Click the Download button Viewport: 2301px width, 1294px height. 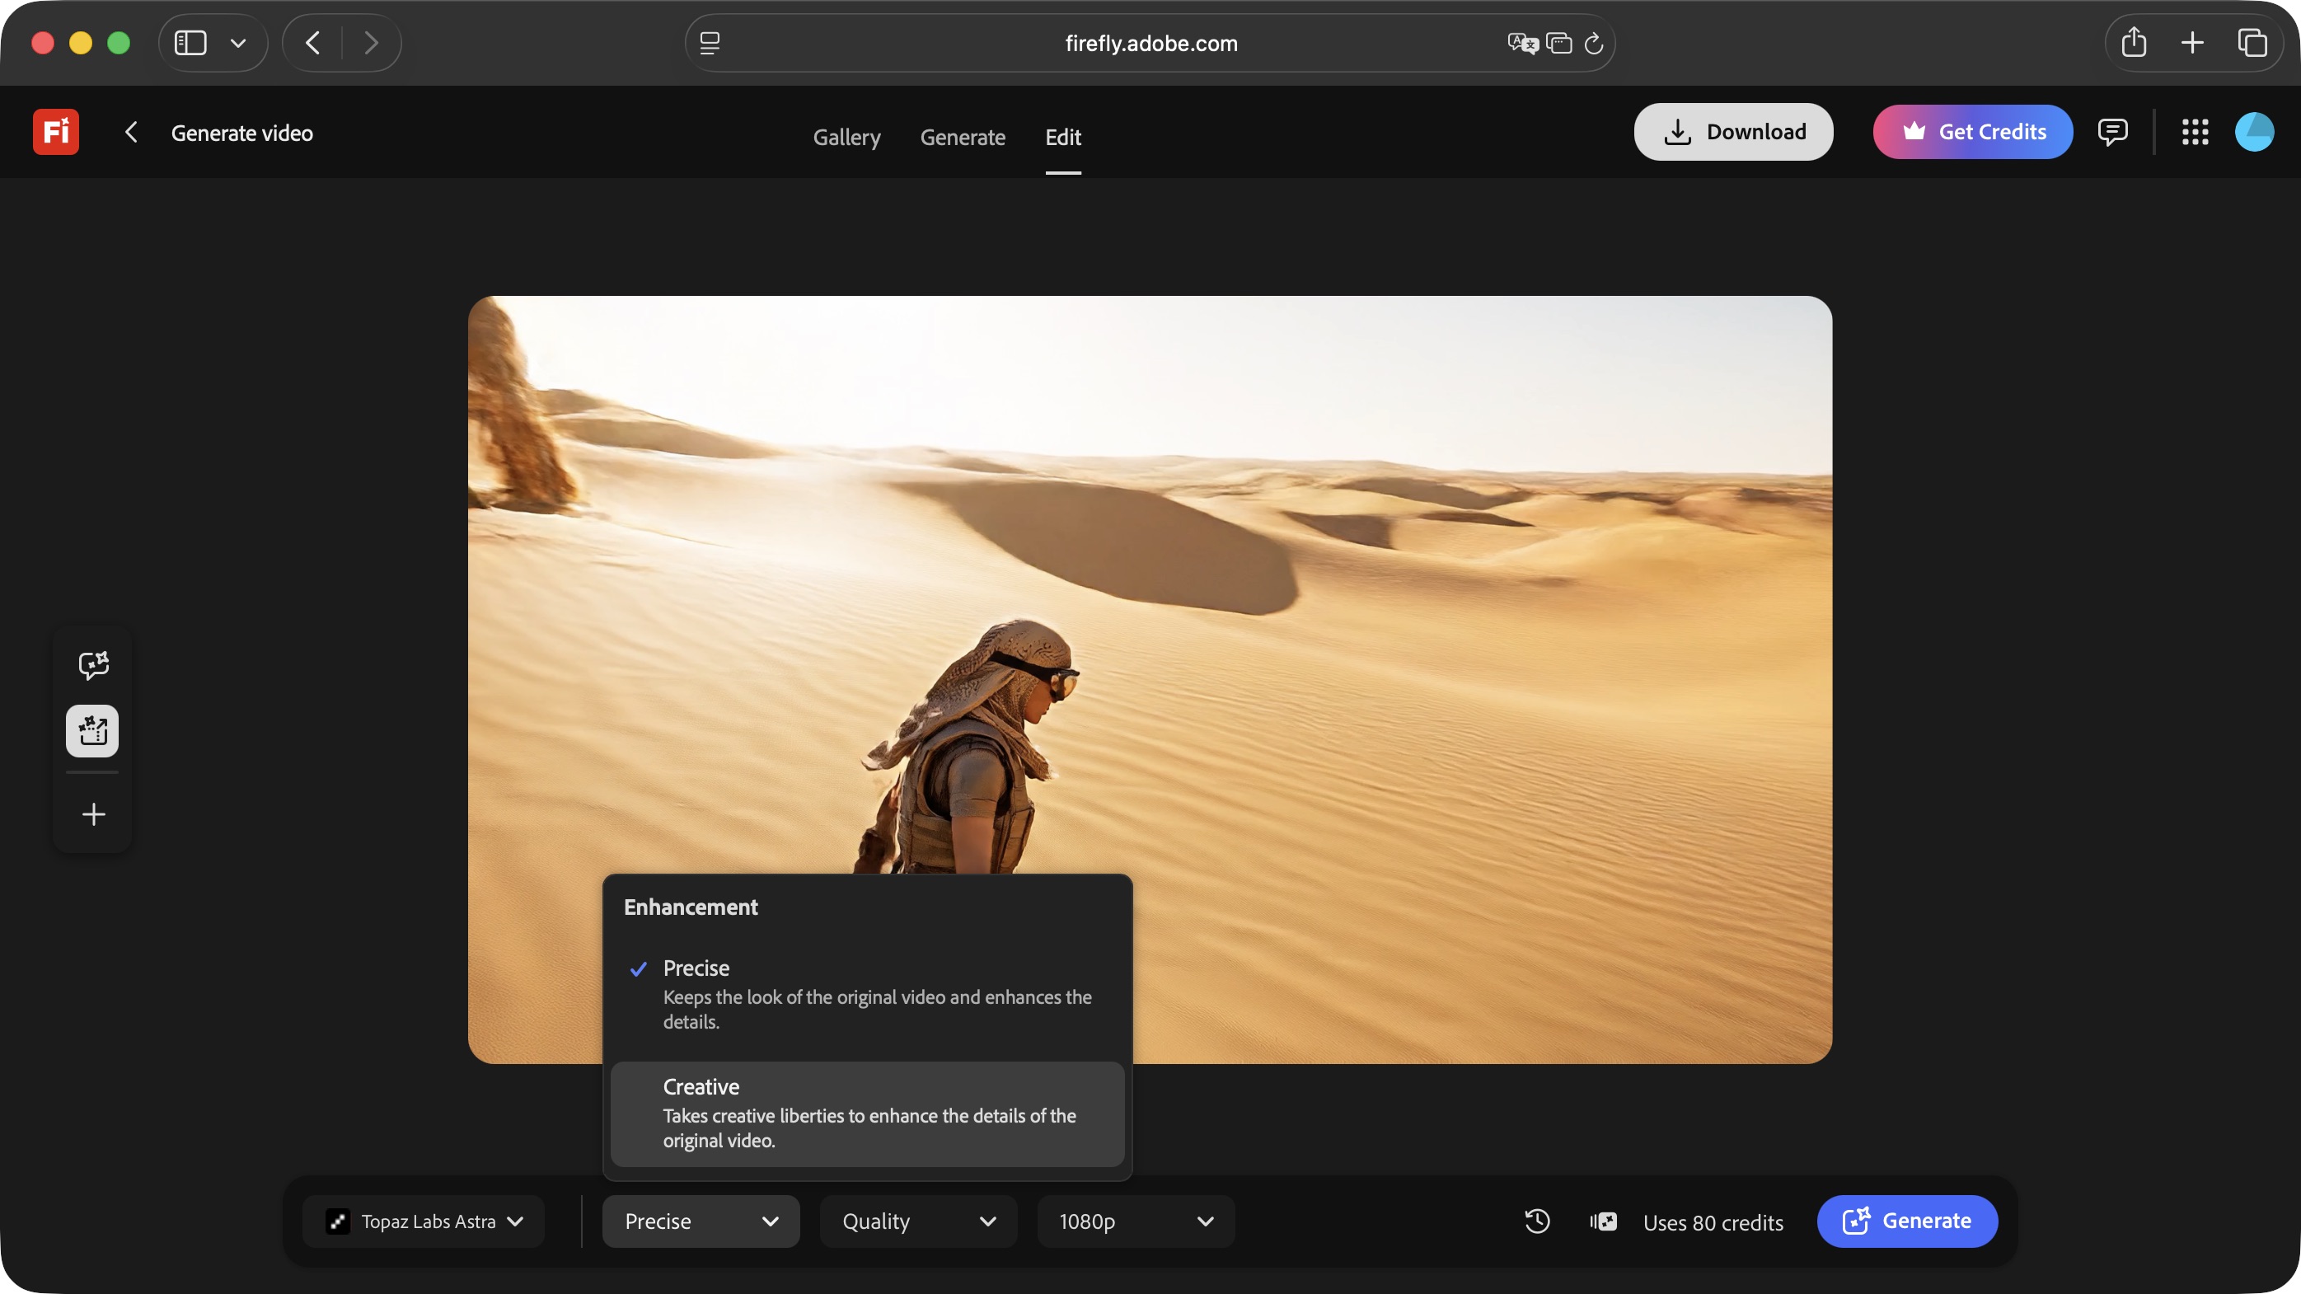(x=1733, y=132)
